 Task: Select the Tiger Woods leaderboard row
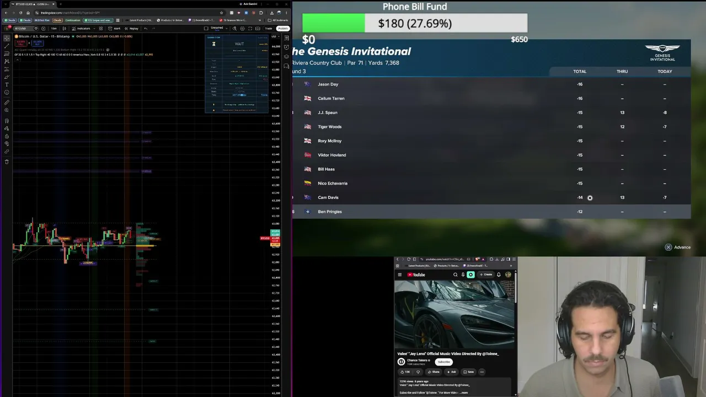point(491,127)
